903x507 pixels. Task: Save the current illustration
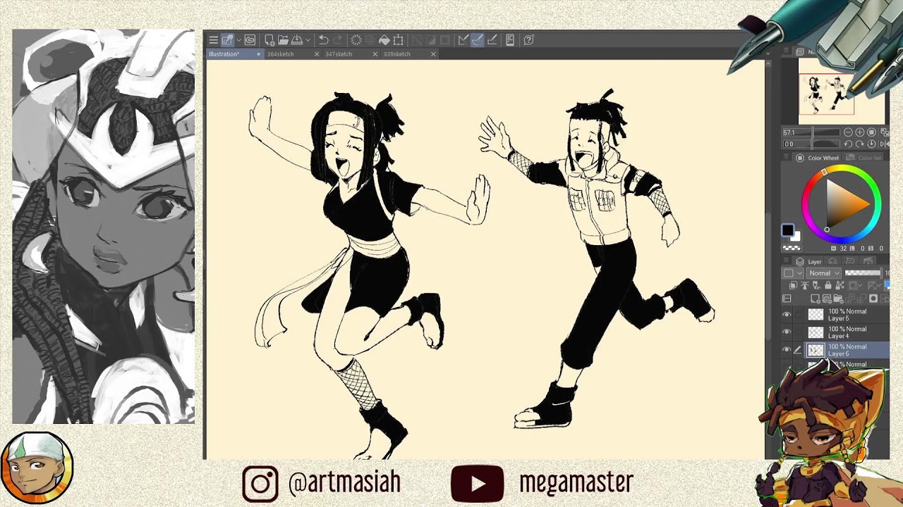[296, 40]
